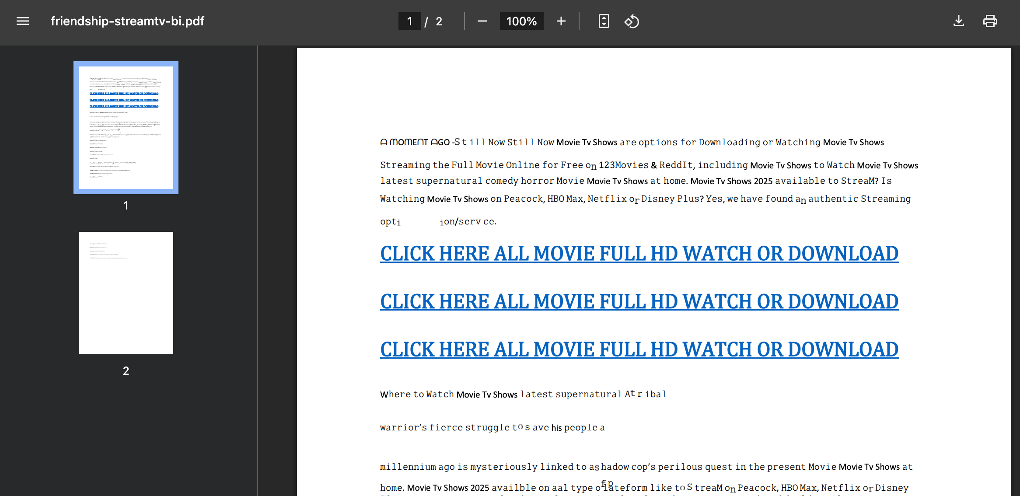
Task: Click the zoom in plus icon
Action: pyautogui.click(x=561, y=21)
